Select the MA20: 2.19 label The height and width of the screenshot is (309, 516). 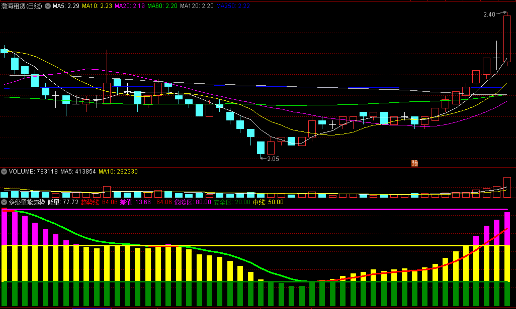[x=129, y=6]
